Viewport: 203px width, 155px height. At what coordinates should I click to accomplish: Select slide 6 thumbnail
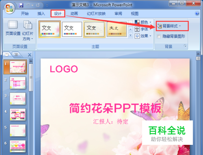17,146
